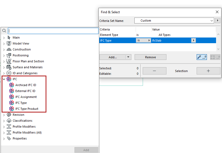Click the External IFC ID icon
222x153 pixels.
pos(12,91)
